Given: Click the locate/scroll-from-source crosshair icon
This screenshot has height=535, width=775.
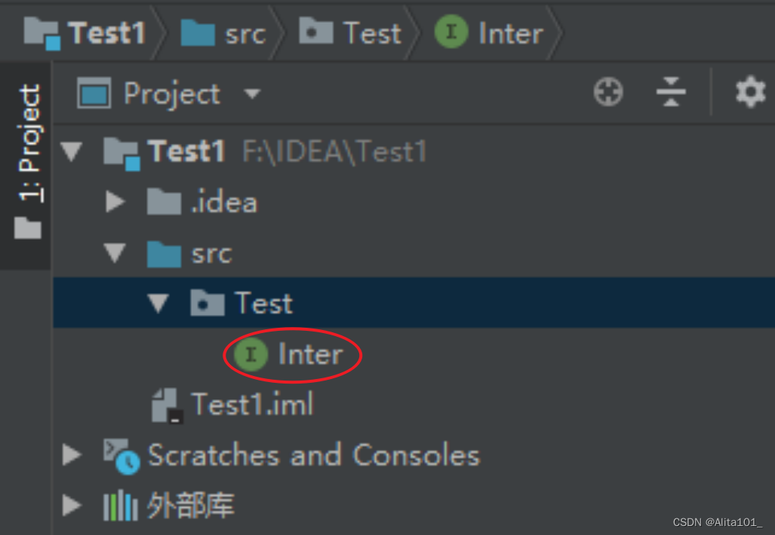Looking at the screenshot, I should point(608,92).
